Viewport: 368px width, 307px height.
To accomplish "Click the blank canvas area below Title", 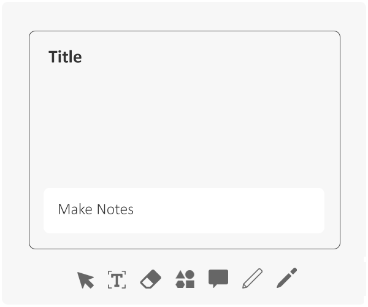I will [x=185, y=125].
